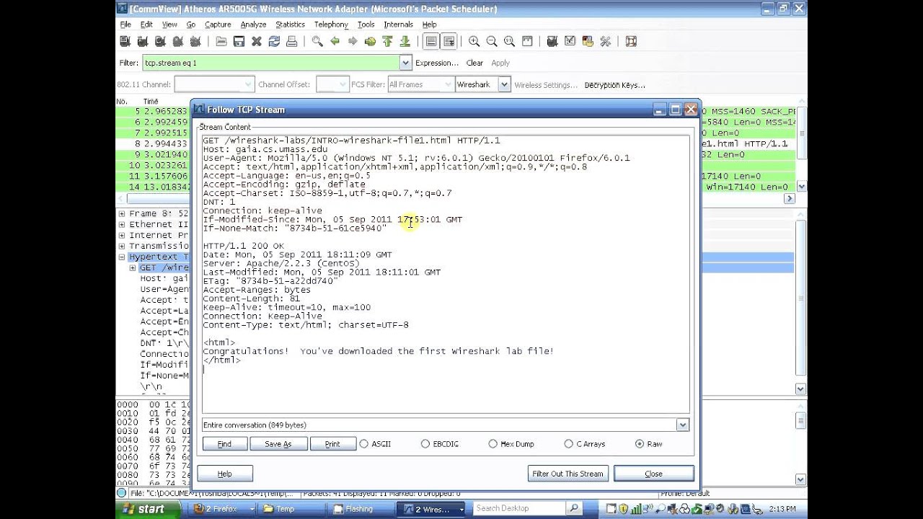Jump to the first packet icon

387,42
